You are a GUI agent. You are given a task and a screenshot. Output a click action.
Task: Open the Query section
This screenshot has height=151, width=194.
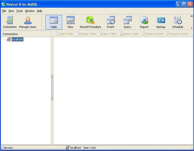point(127,22)
